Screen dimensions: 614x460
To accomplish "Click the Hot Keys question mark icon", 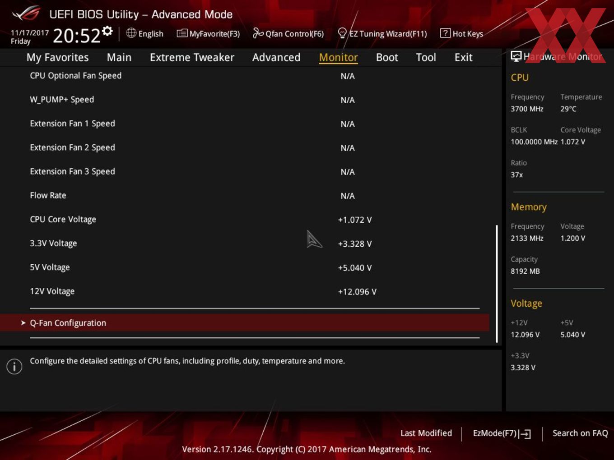I will click(445, 33).
